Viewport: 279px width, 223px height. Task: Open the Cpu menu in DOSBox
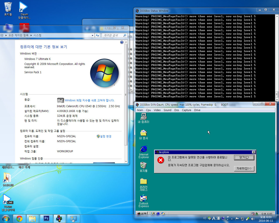pos(148,110)
